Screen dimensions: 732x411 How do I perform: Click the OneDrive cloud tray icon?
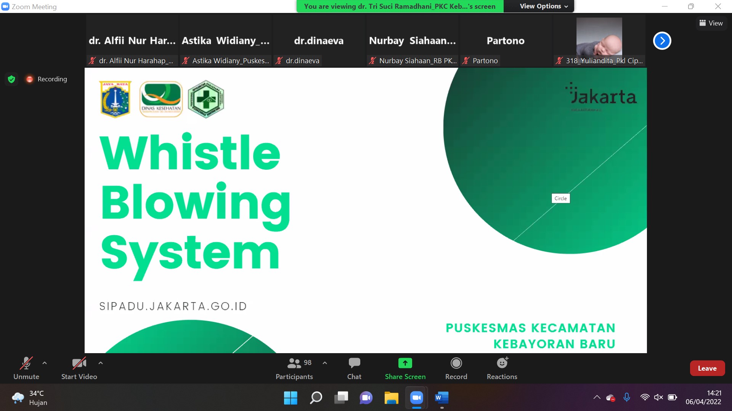coord(610,398)
